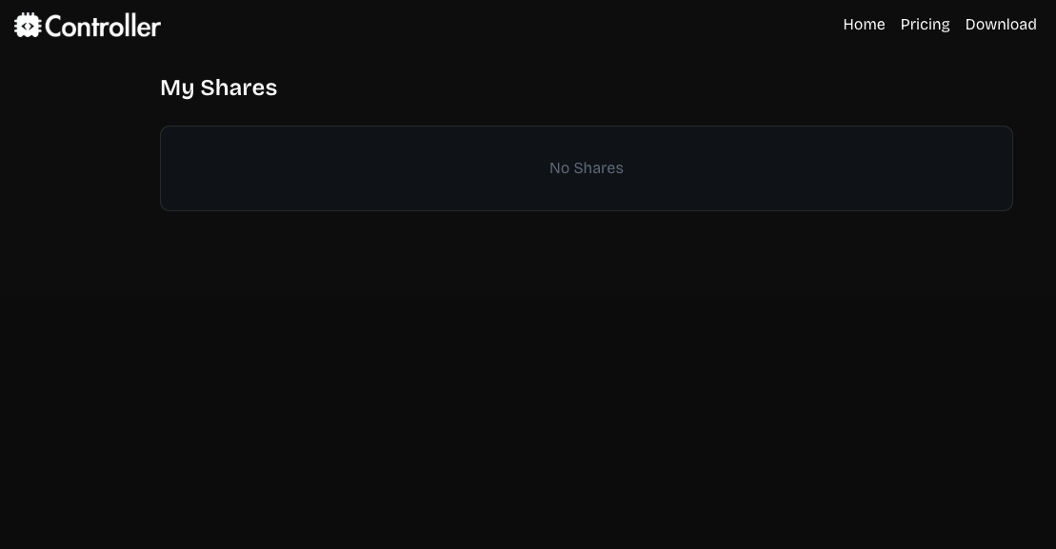The height and width of the screenshot is (549, 1056).
Task: Open the Home page link
Action: 864,25
